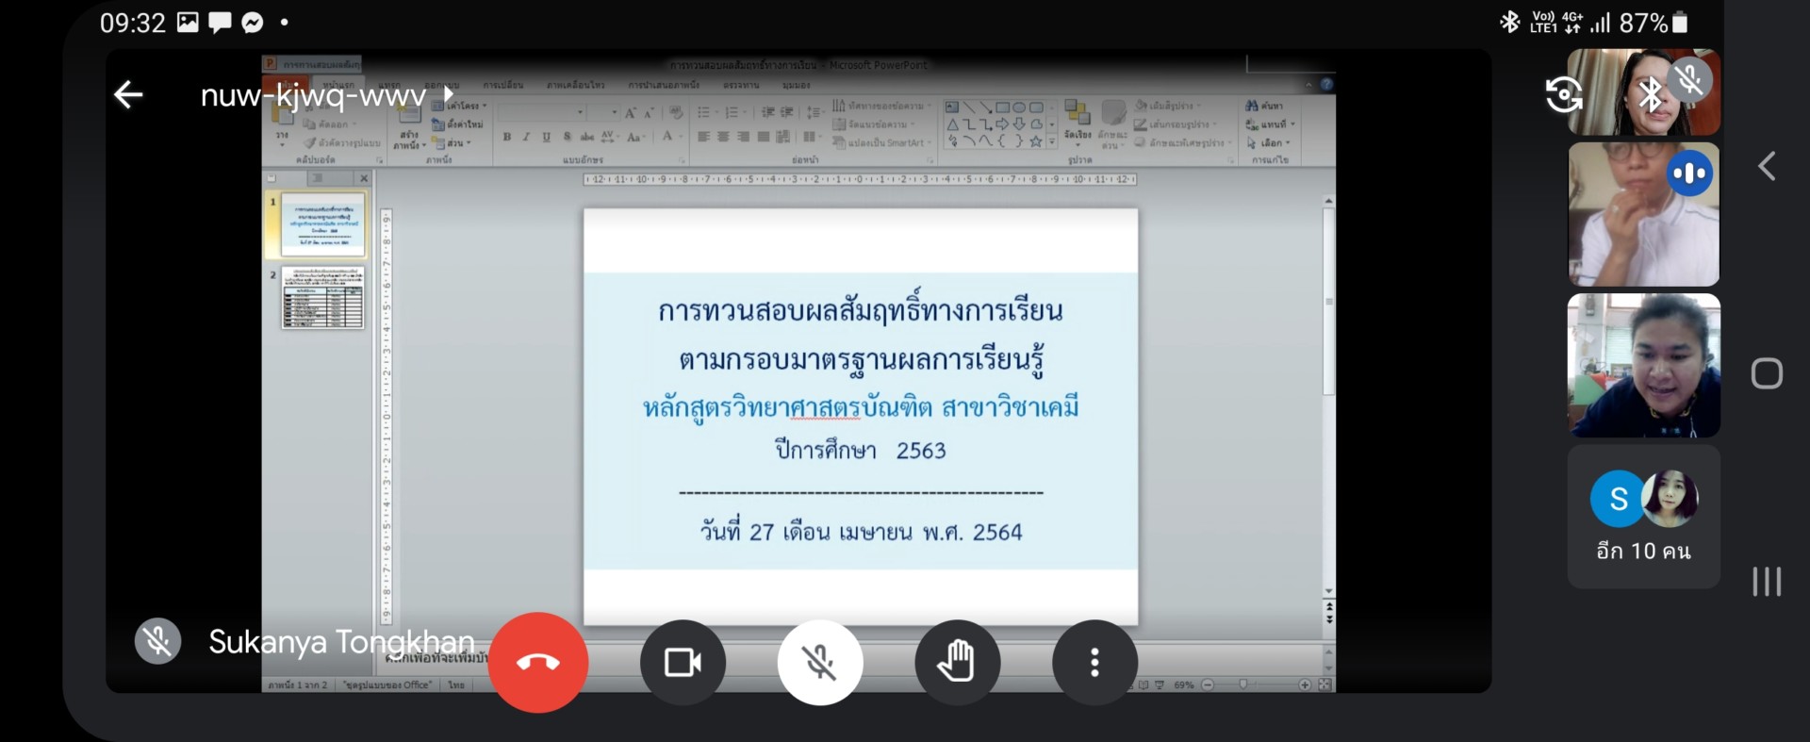This screenshot has width=1810, height=742.
Task: Open the image notification icon in status bar
Action: (x=189, y=23)
